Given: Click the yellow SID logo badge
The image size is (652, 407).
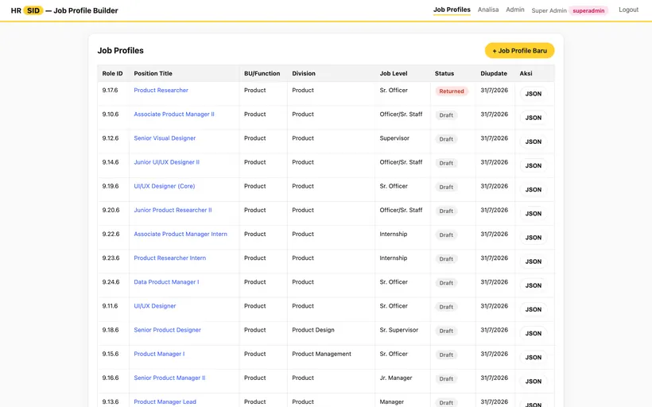Looking at the screenshot, I should (x=33, y=10).
